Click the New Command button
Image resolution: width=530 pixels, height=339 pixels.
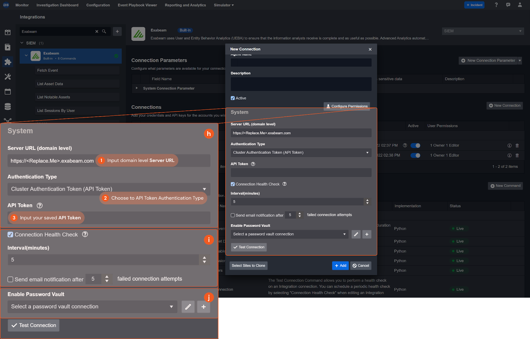pos(505,186)
